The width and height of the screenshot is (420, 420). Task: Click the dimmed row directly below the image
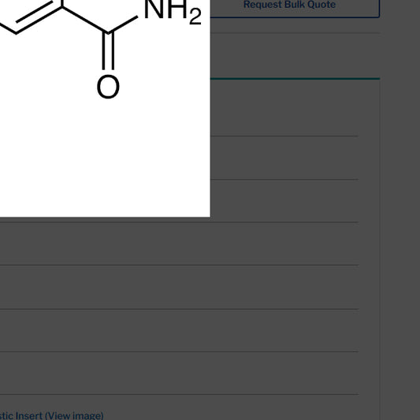tap(180, 243)
